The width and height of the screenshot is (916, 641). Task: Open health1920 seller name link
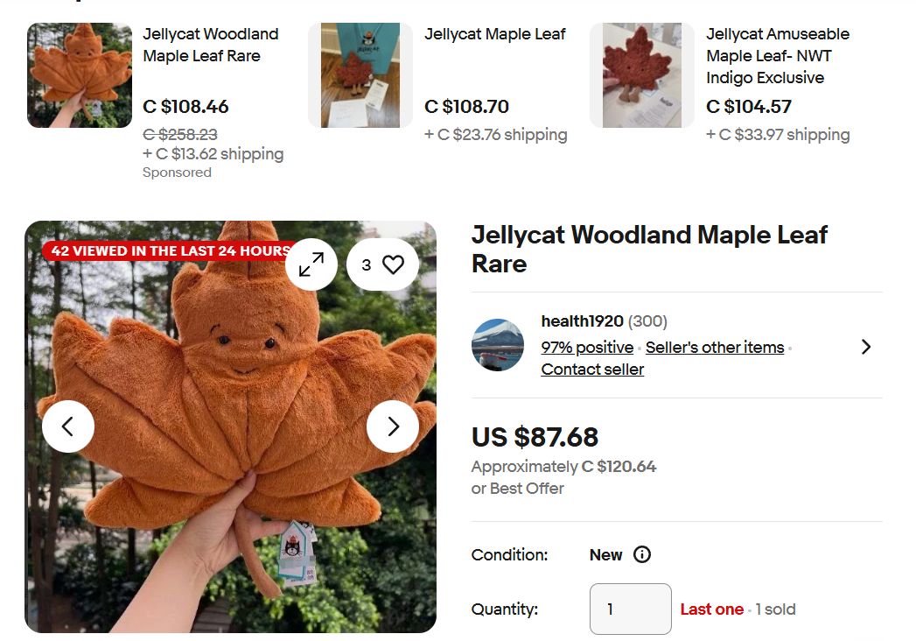click(583, 321)
